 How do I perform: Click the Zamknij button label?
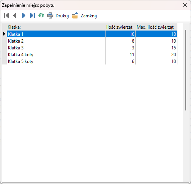(89, 16)
